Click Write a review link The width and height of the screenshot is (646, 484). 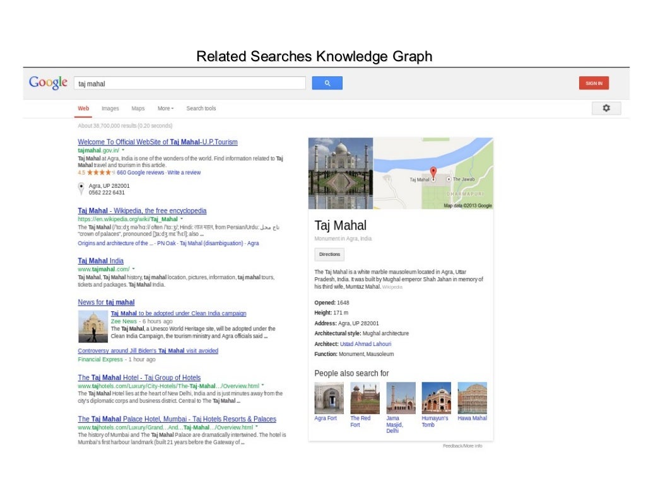coord(184,173)
